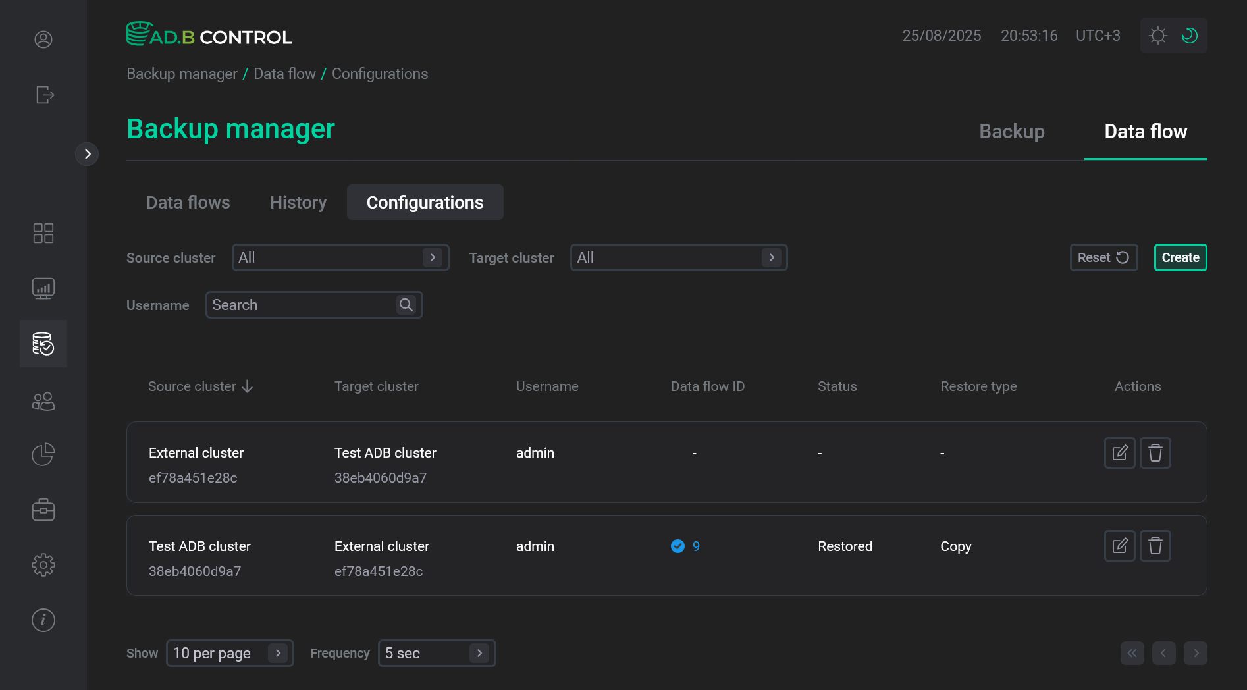
Task: Open the pie chart analytics icon
Action: [42, 454]
